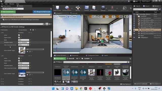Uncheck Capture Audio for sender element 0
The image size is (162, 91).
point(19,38)
